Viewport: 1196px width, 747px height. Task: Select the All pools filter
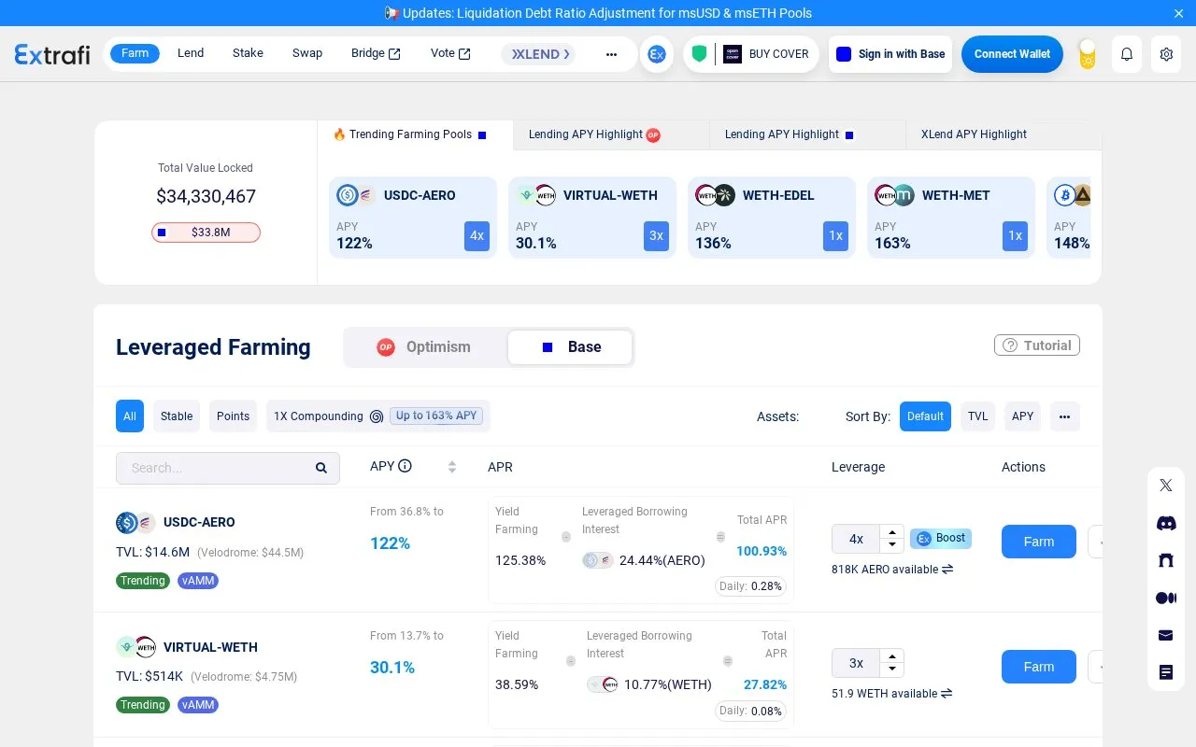(130, 416)
